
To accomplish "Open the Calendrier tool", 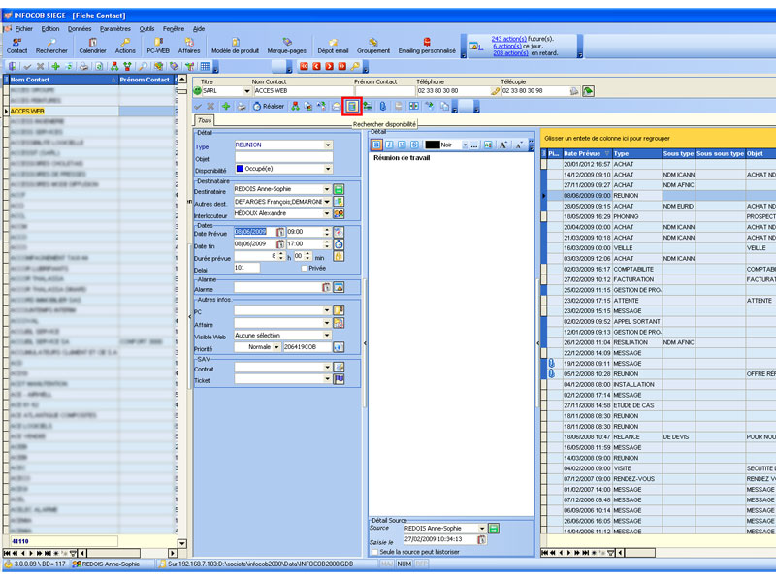I will pos(92,45).
